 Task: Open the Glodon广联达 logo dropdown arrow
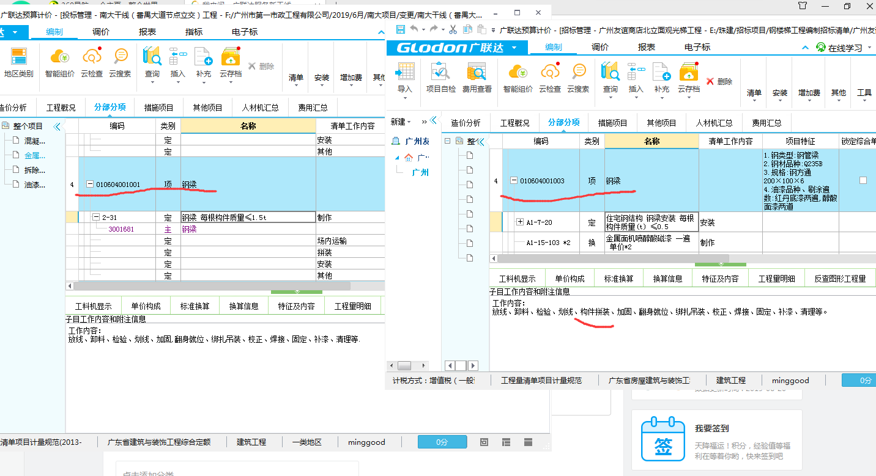pyautogui.click(x=514, y=47)
